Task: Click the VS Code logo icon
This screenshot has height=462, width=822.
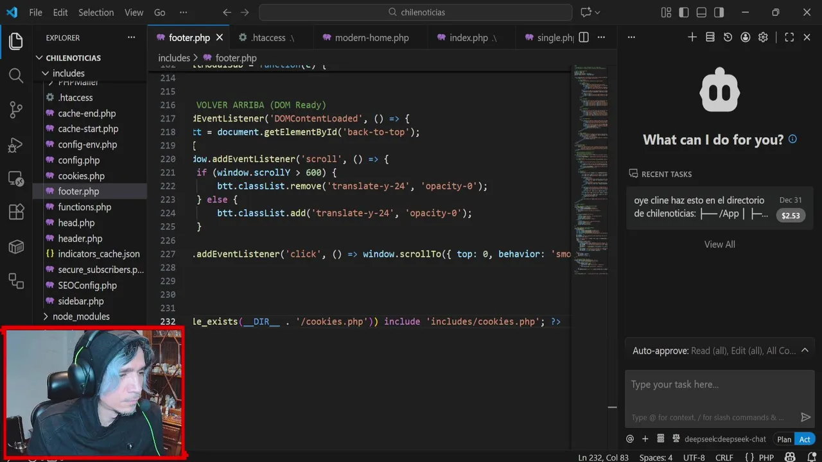Action: [12, 12]
